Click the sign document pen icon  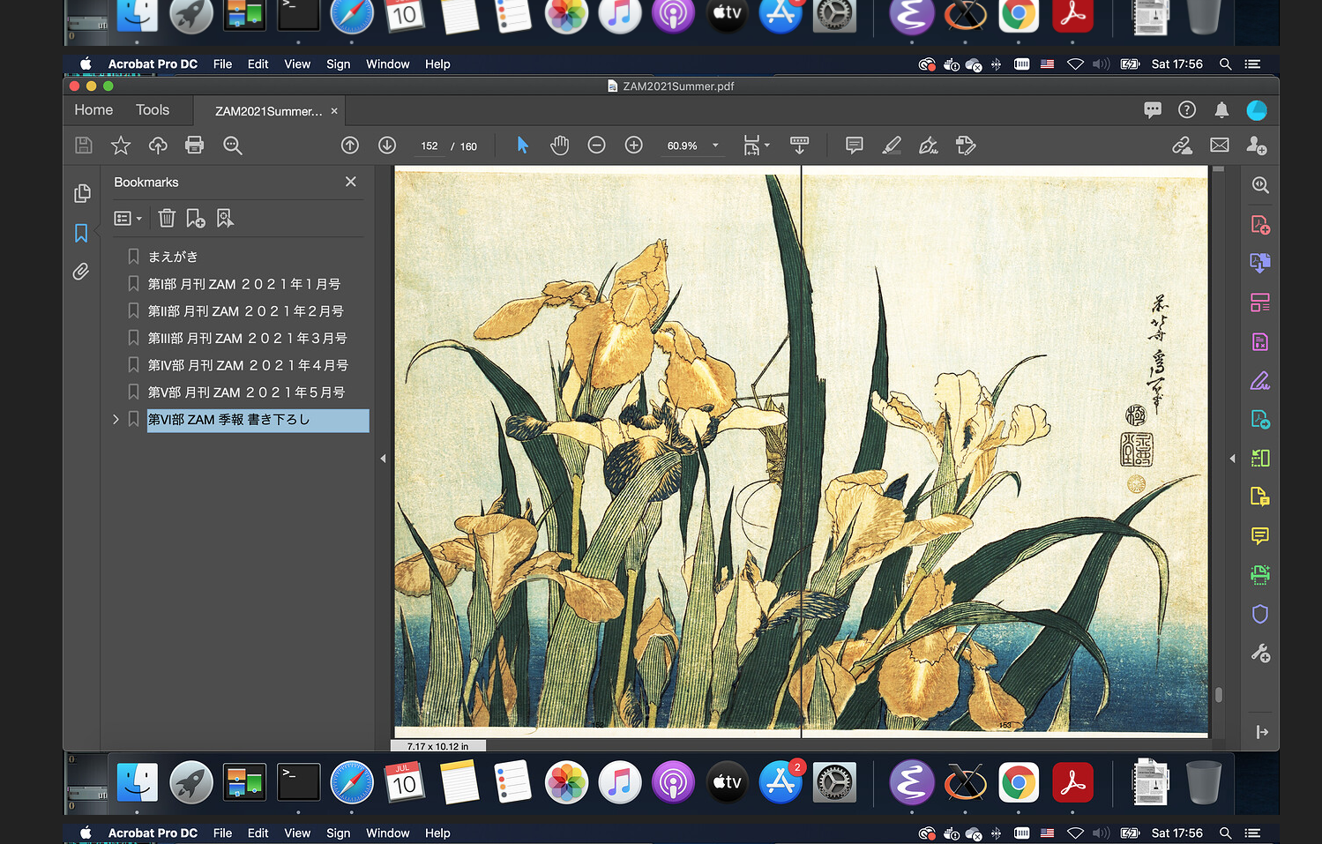[929, 146]
